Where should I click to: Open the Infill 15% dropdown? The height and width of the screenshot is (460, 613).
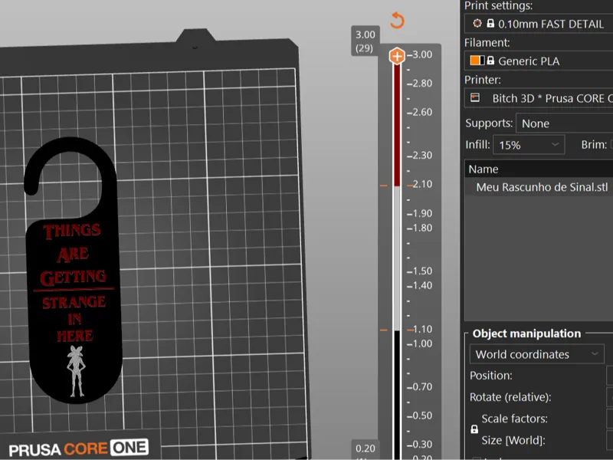click(529, 145)
